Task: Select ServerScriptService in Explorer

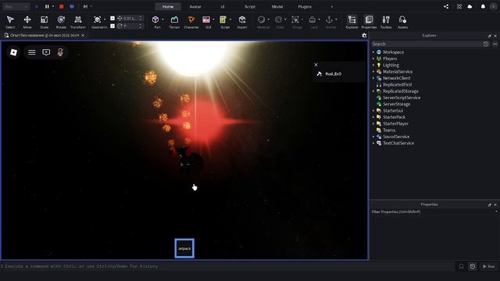Action: (x=402, y=98)
